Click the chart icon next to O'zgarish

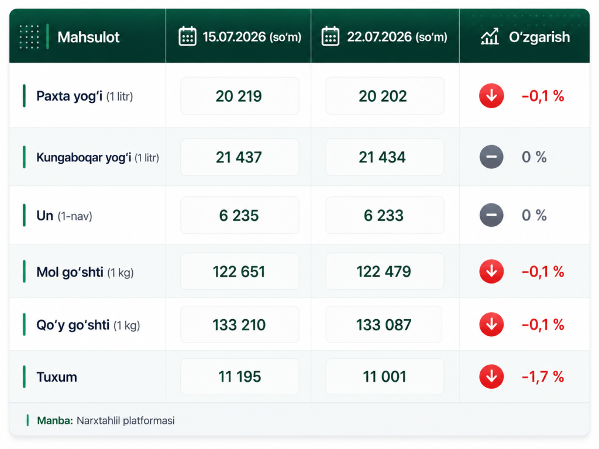(490, 37)
